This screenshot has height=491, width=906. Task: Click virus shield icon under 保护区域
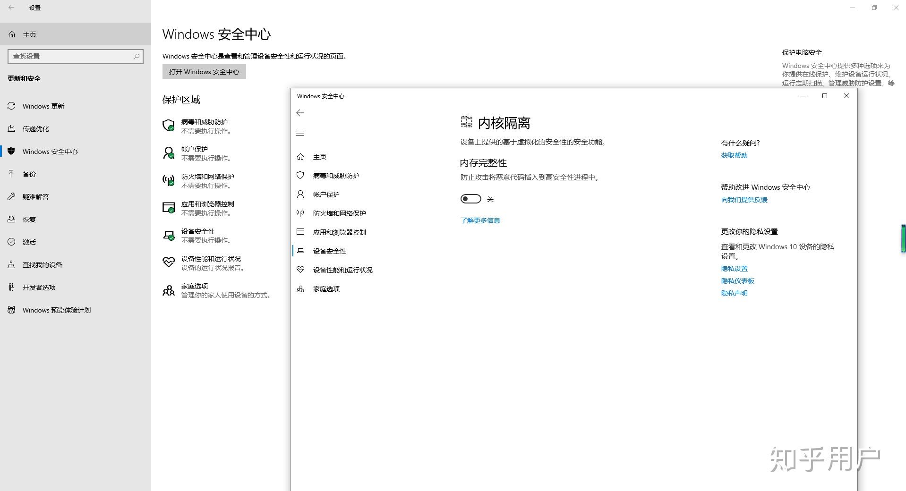click(169, 125)
